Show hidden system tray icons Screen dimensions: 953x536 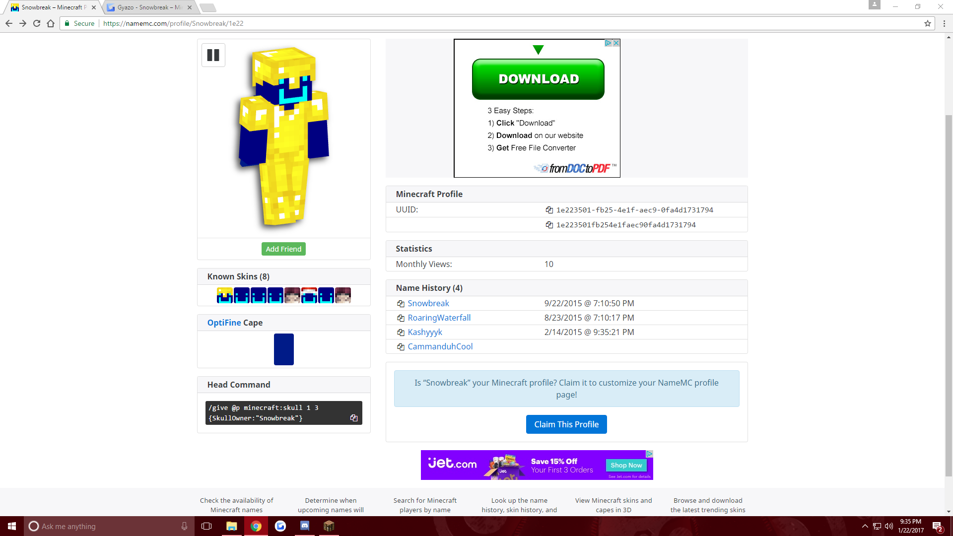point(865,526)
